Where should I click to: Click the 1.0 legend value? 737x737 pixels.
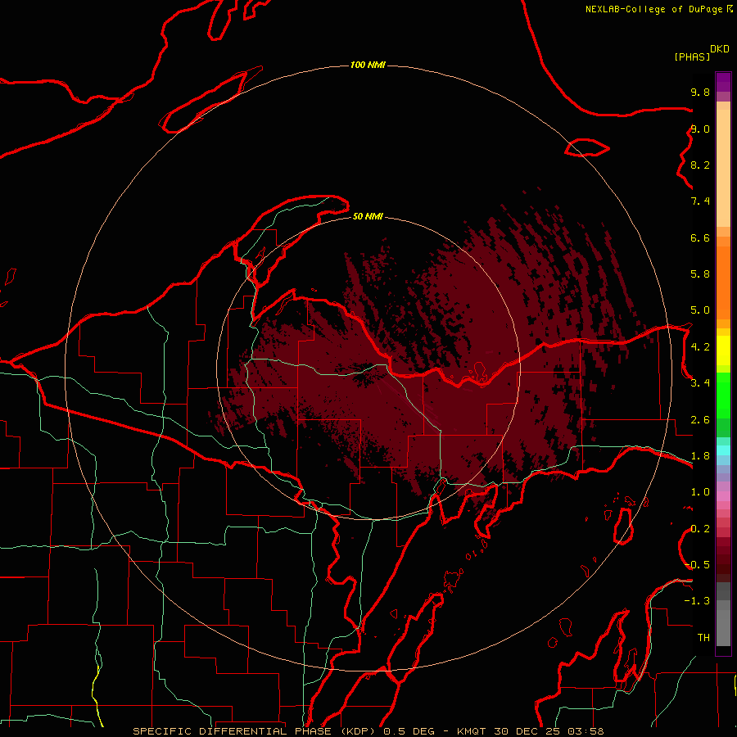pyautogui.click(x=700, y=492)
